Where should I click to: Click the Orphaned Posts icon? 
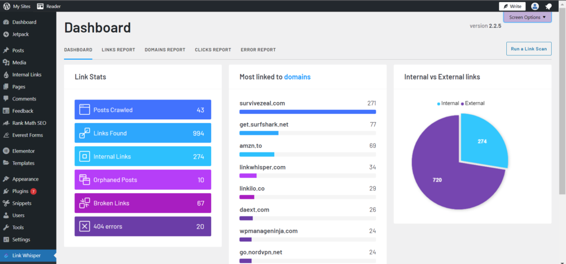(85, 179)
